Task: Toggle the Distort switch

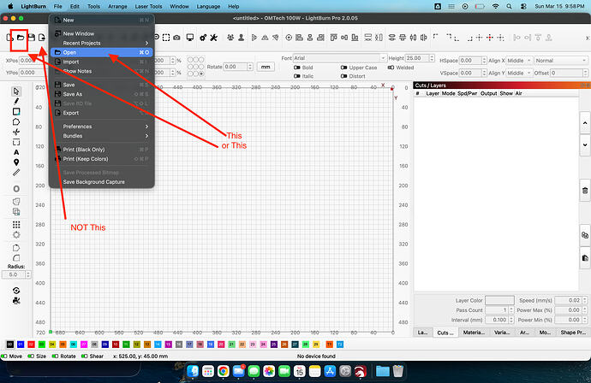Action: (x=343, y=76)
